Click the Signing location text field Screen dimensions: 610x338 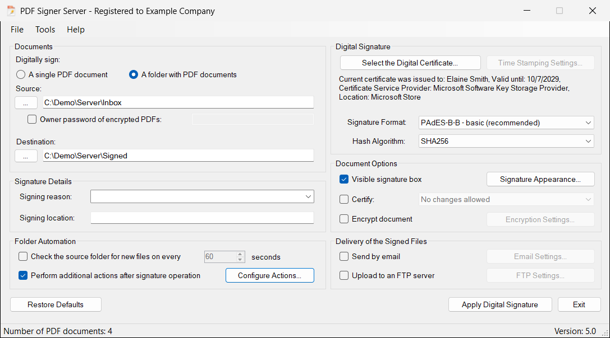click(202, 218)
